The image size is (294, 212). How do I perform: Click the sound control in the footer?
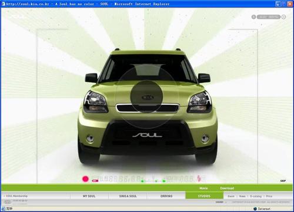pos(219,202)
